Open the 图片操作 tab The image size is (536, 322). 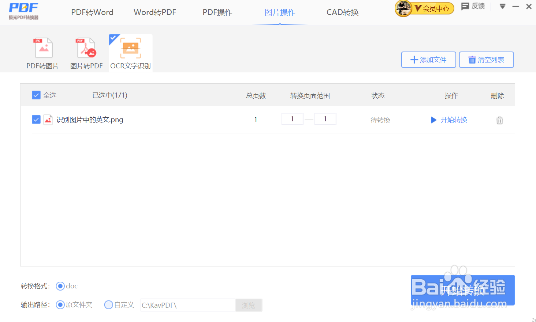pos(280,12)
